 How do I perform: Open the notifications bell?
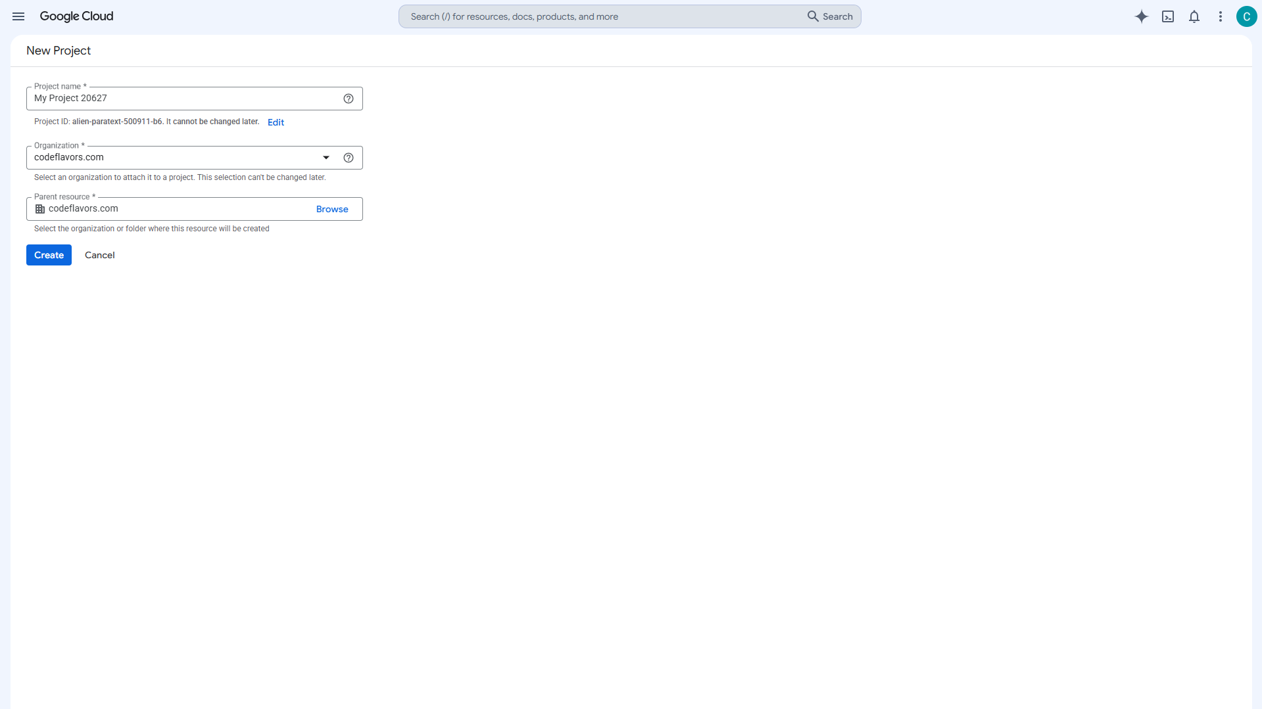[1194, 16]
